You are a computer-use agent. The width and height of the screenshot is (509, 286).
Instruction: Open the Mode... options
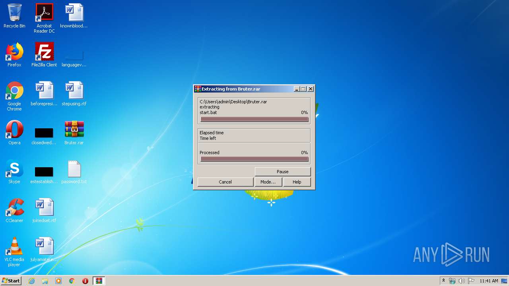(268, 182)
